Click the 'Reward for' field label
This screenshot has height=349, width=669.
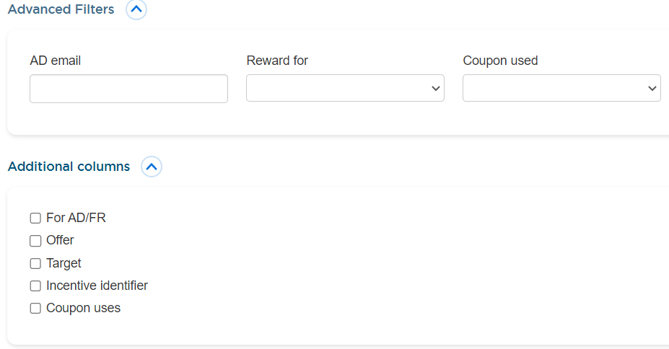[277, 61]
